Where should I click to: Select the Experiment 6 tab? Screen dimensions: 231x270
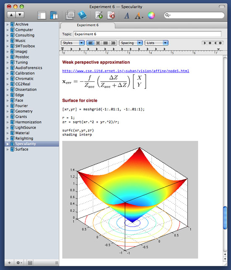pyautogui.click(x=88, y=25)
